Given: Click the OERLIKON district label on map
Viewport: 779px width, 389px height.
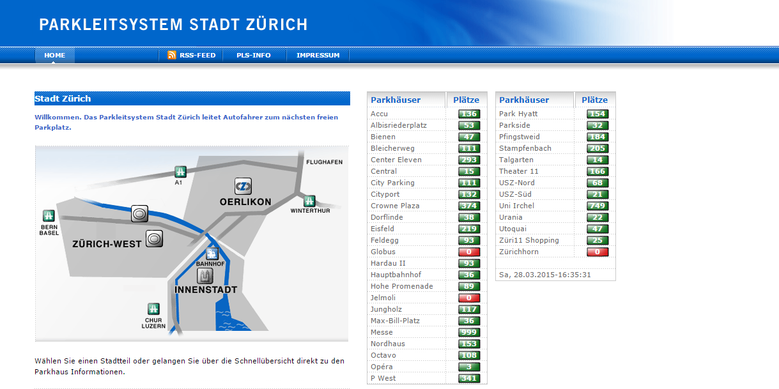Looking at the screenshot, I should coord(245,202).
